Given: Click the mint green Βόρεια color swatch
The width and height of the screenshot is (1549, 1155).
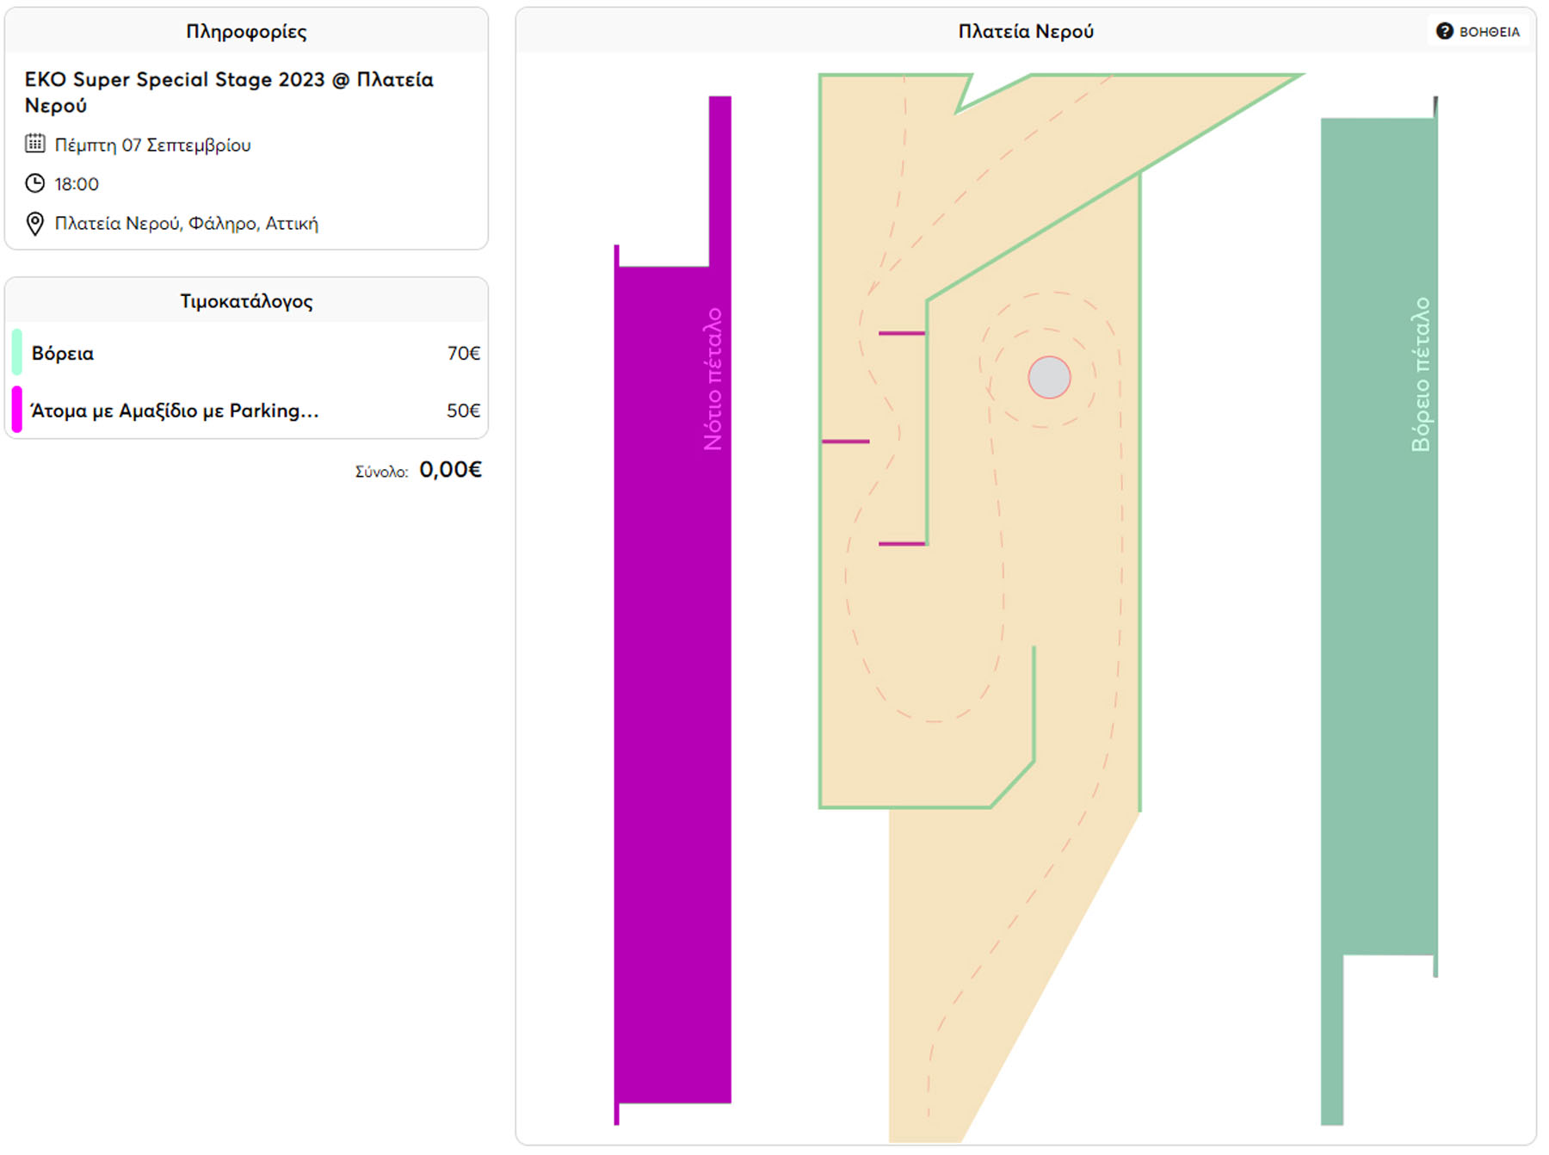Looking at the screenshot, I should [16, 352].
